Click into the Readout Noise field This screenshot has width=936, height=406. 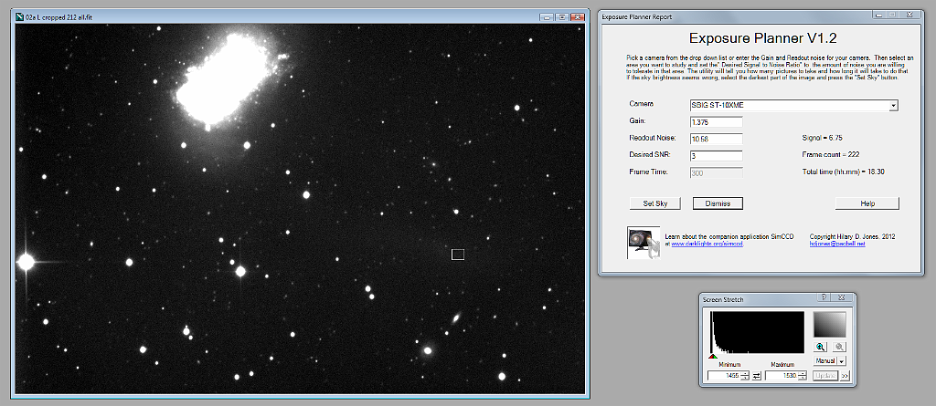tap(716, 139)
